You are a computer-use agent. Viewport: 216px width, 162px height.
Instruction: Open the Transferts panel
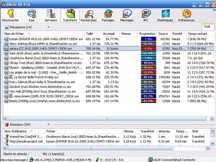[70, 15]
